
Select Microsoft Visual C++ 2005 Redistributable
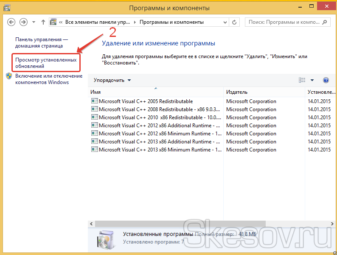tap(146, 101)
